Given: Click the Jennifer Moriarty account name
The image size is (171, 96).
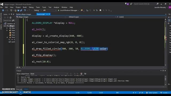Looking at the screenshot, I should click(x=160, y=7).
